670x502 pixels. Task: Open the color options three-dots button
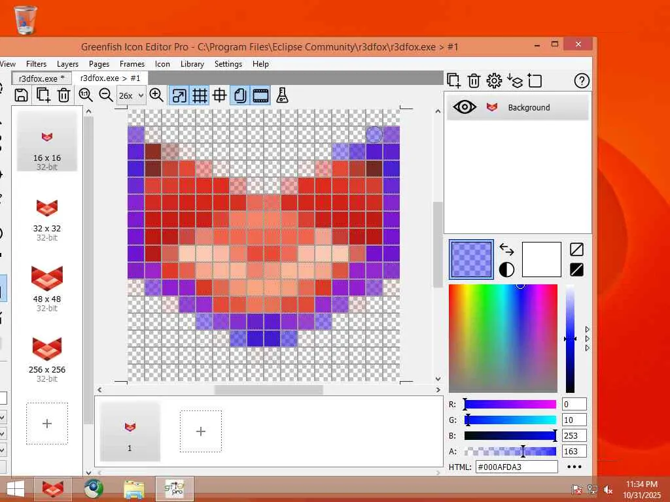574,467
